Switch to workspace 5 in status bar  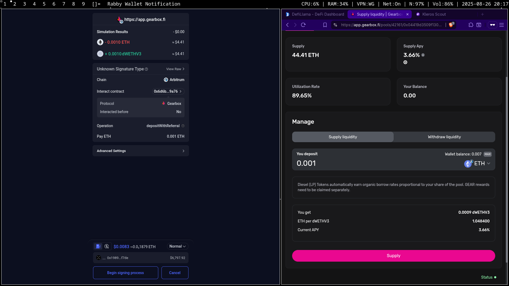(44, 4)
